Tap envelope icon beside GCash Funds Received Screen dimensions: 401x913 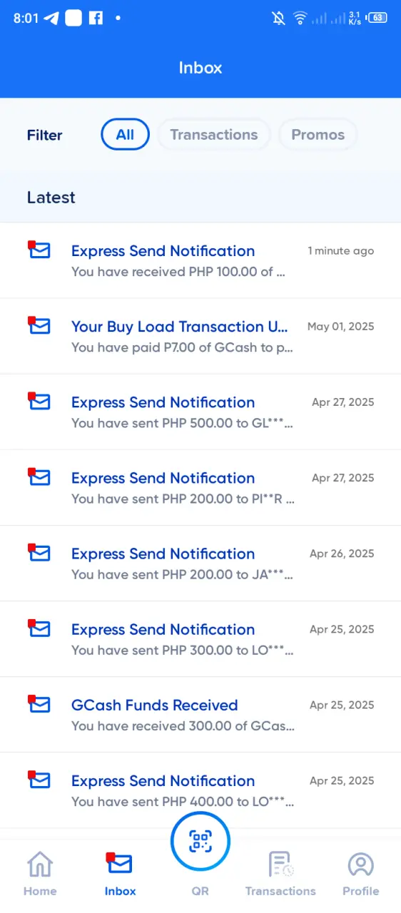coord(39,704)
